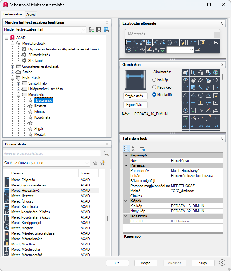Click the display filters icon beside save
Viewport: 231px width, 271px height.
(x=106, y=30)
